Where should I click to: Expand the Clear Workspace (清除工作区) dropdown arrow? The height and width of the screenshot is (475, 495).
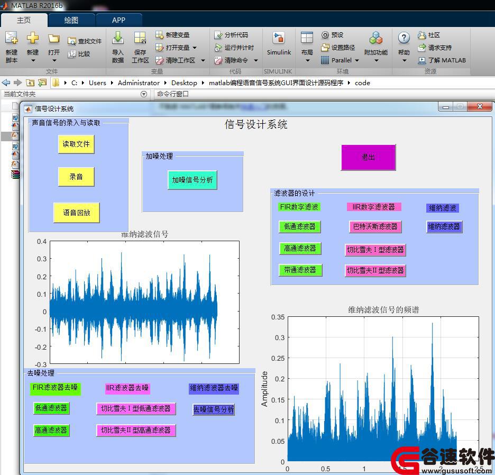coord(203,60)
